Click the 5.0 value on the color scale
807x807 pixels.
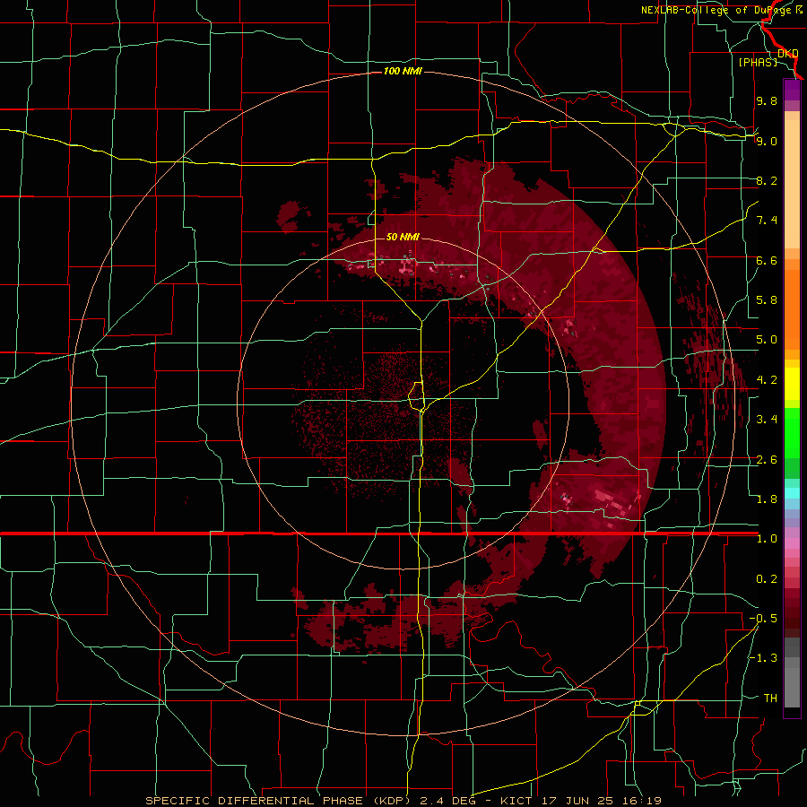coord(767,340)
